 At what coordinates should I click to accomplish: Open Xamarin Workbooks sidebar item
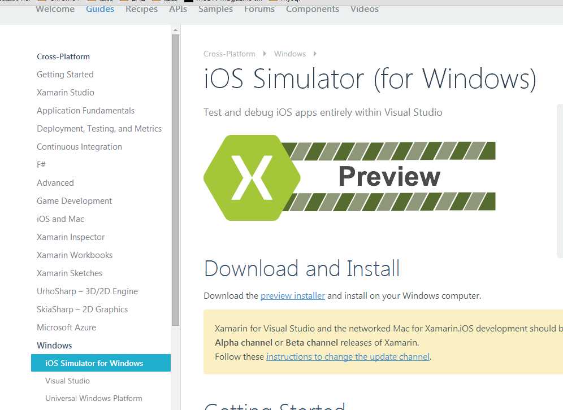[75, 255]
